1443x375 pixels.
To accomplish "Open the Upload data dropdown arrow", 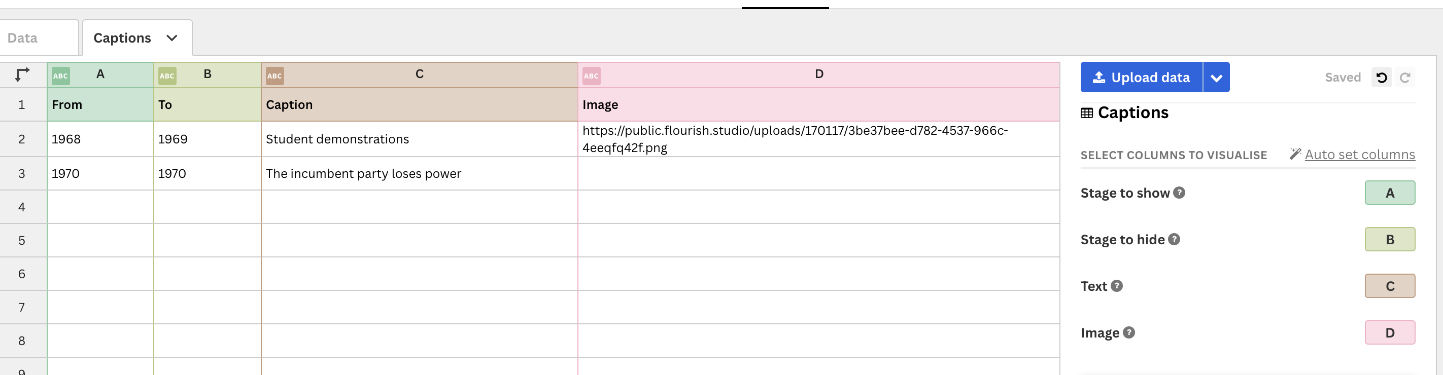I will [x=1216, y=77].
